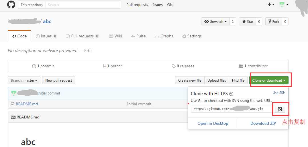Switch to the Pull requests tab
Viewport: 308px width, 147px height.
[x=83, y=36]
